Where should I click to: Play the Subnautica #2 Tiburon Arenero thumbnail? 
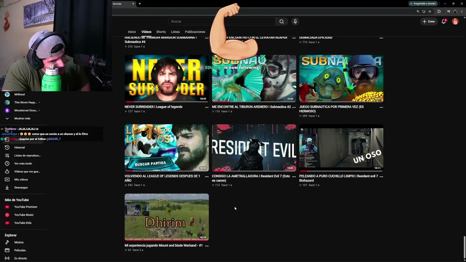(254, 79)
